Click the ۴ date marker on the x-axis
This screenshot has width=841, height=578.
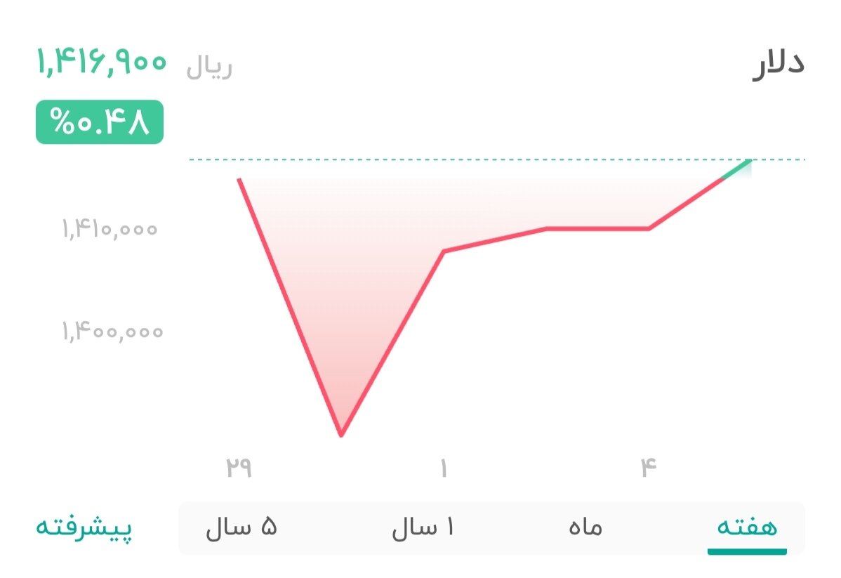pos(647,464)
